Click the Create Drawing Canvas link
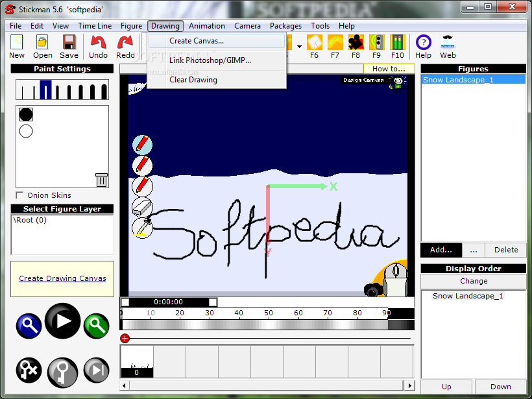Viewport: 532px width, 399px height. tap(62, 278)
